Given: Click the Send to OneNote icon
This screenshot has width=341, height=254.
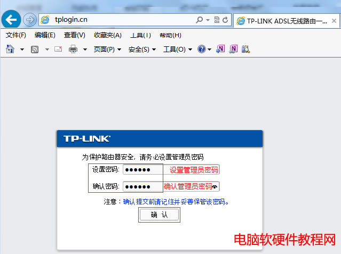Looking at the screenshot, I should pyautogui.click(x=220, y=49).
